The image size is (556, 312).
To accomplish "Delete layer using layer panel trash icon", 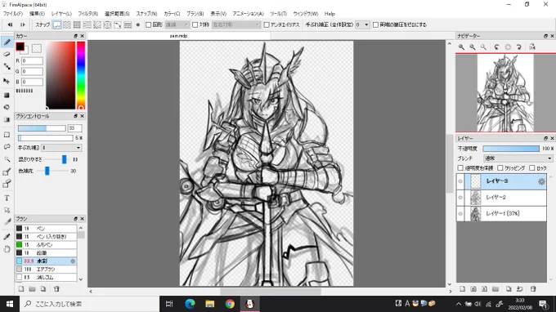I will pyautogui.click(x=533, y=289).
